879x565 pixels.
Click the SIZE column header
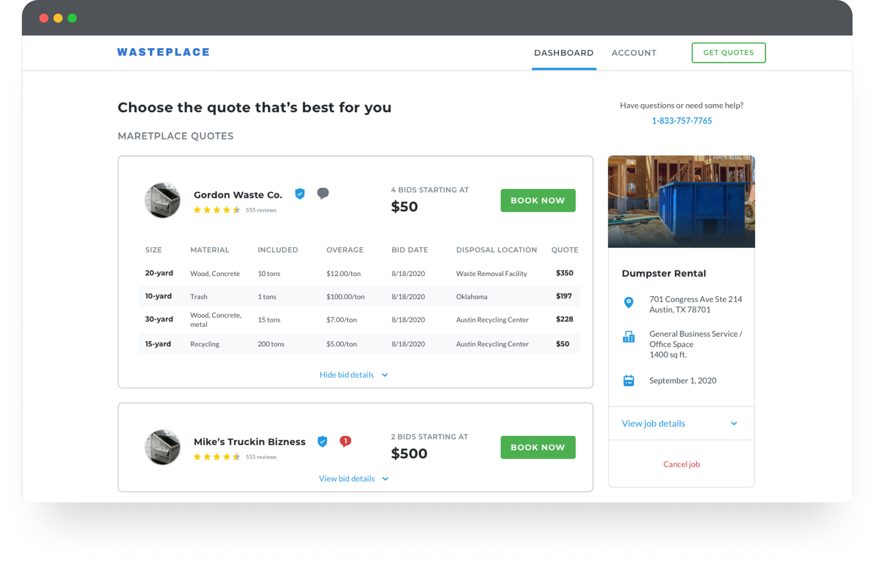click(x=153, y=250)
